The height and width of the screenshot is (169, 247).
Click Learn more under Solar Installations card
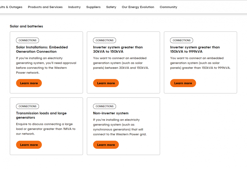pyautogui.click(x=29, y=83)
